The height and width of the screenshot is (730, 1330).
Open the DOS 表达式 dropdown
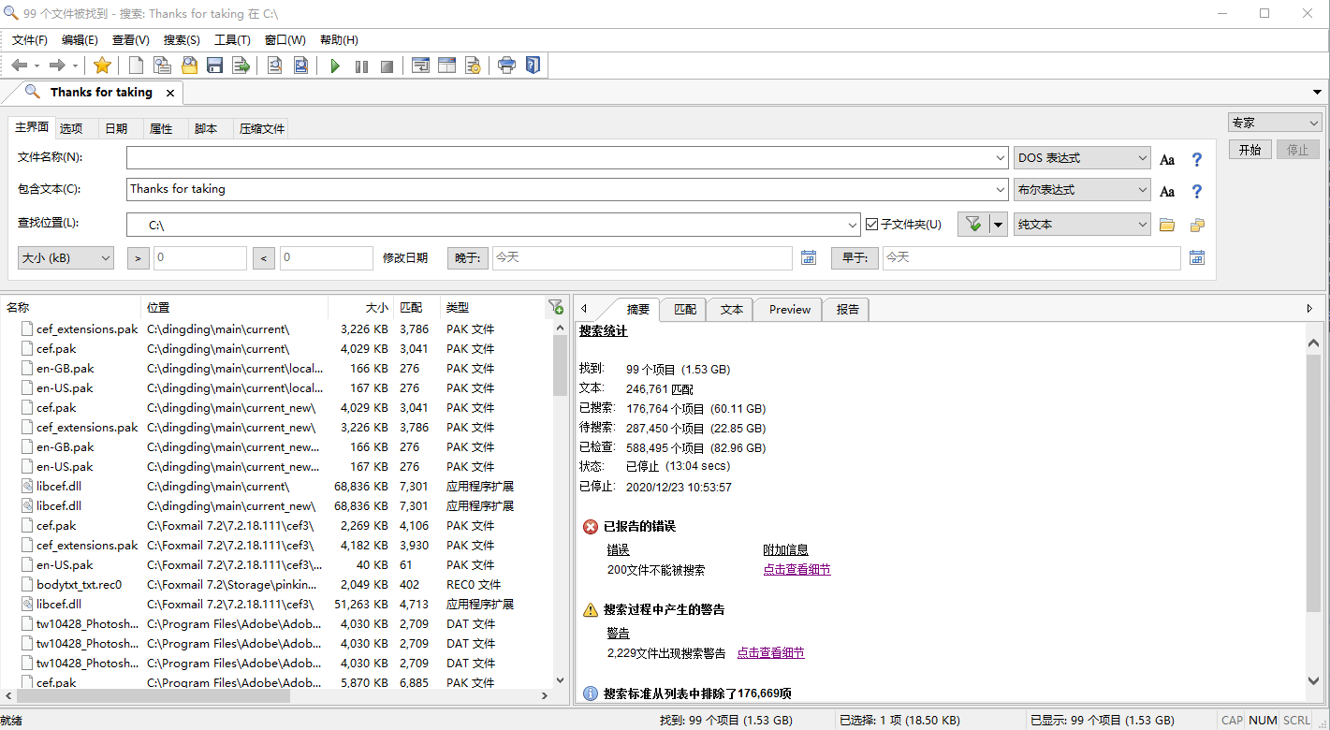(1082, 158)
